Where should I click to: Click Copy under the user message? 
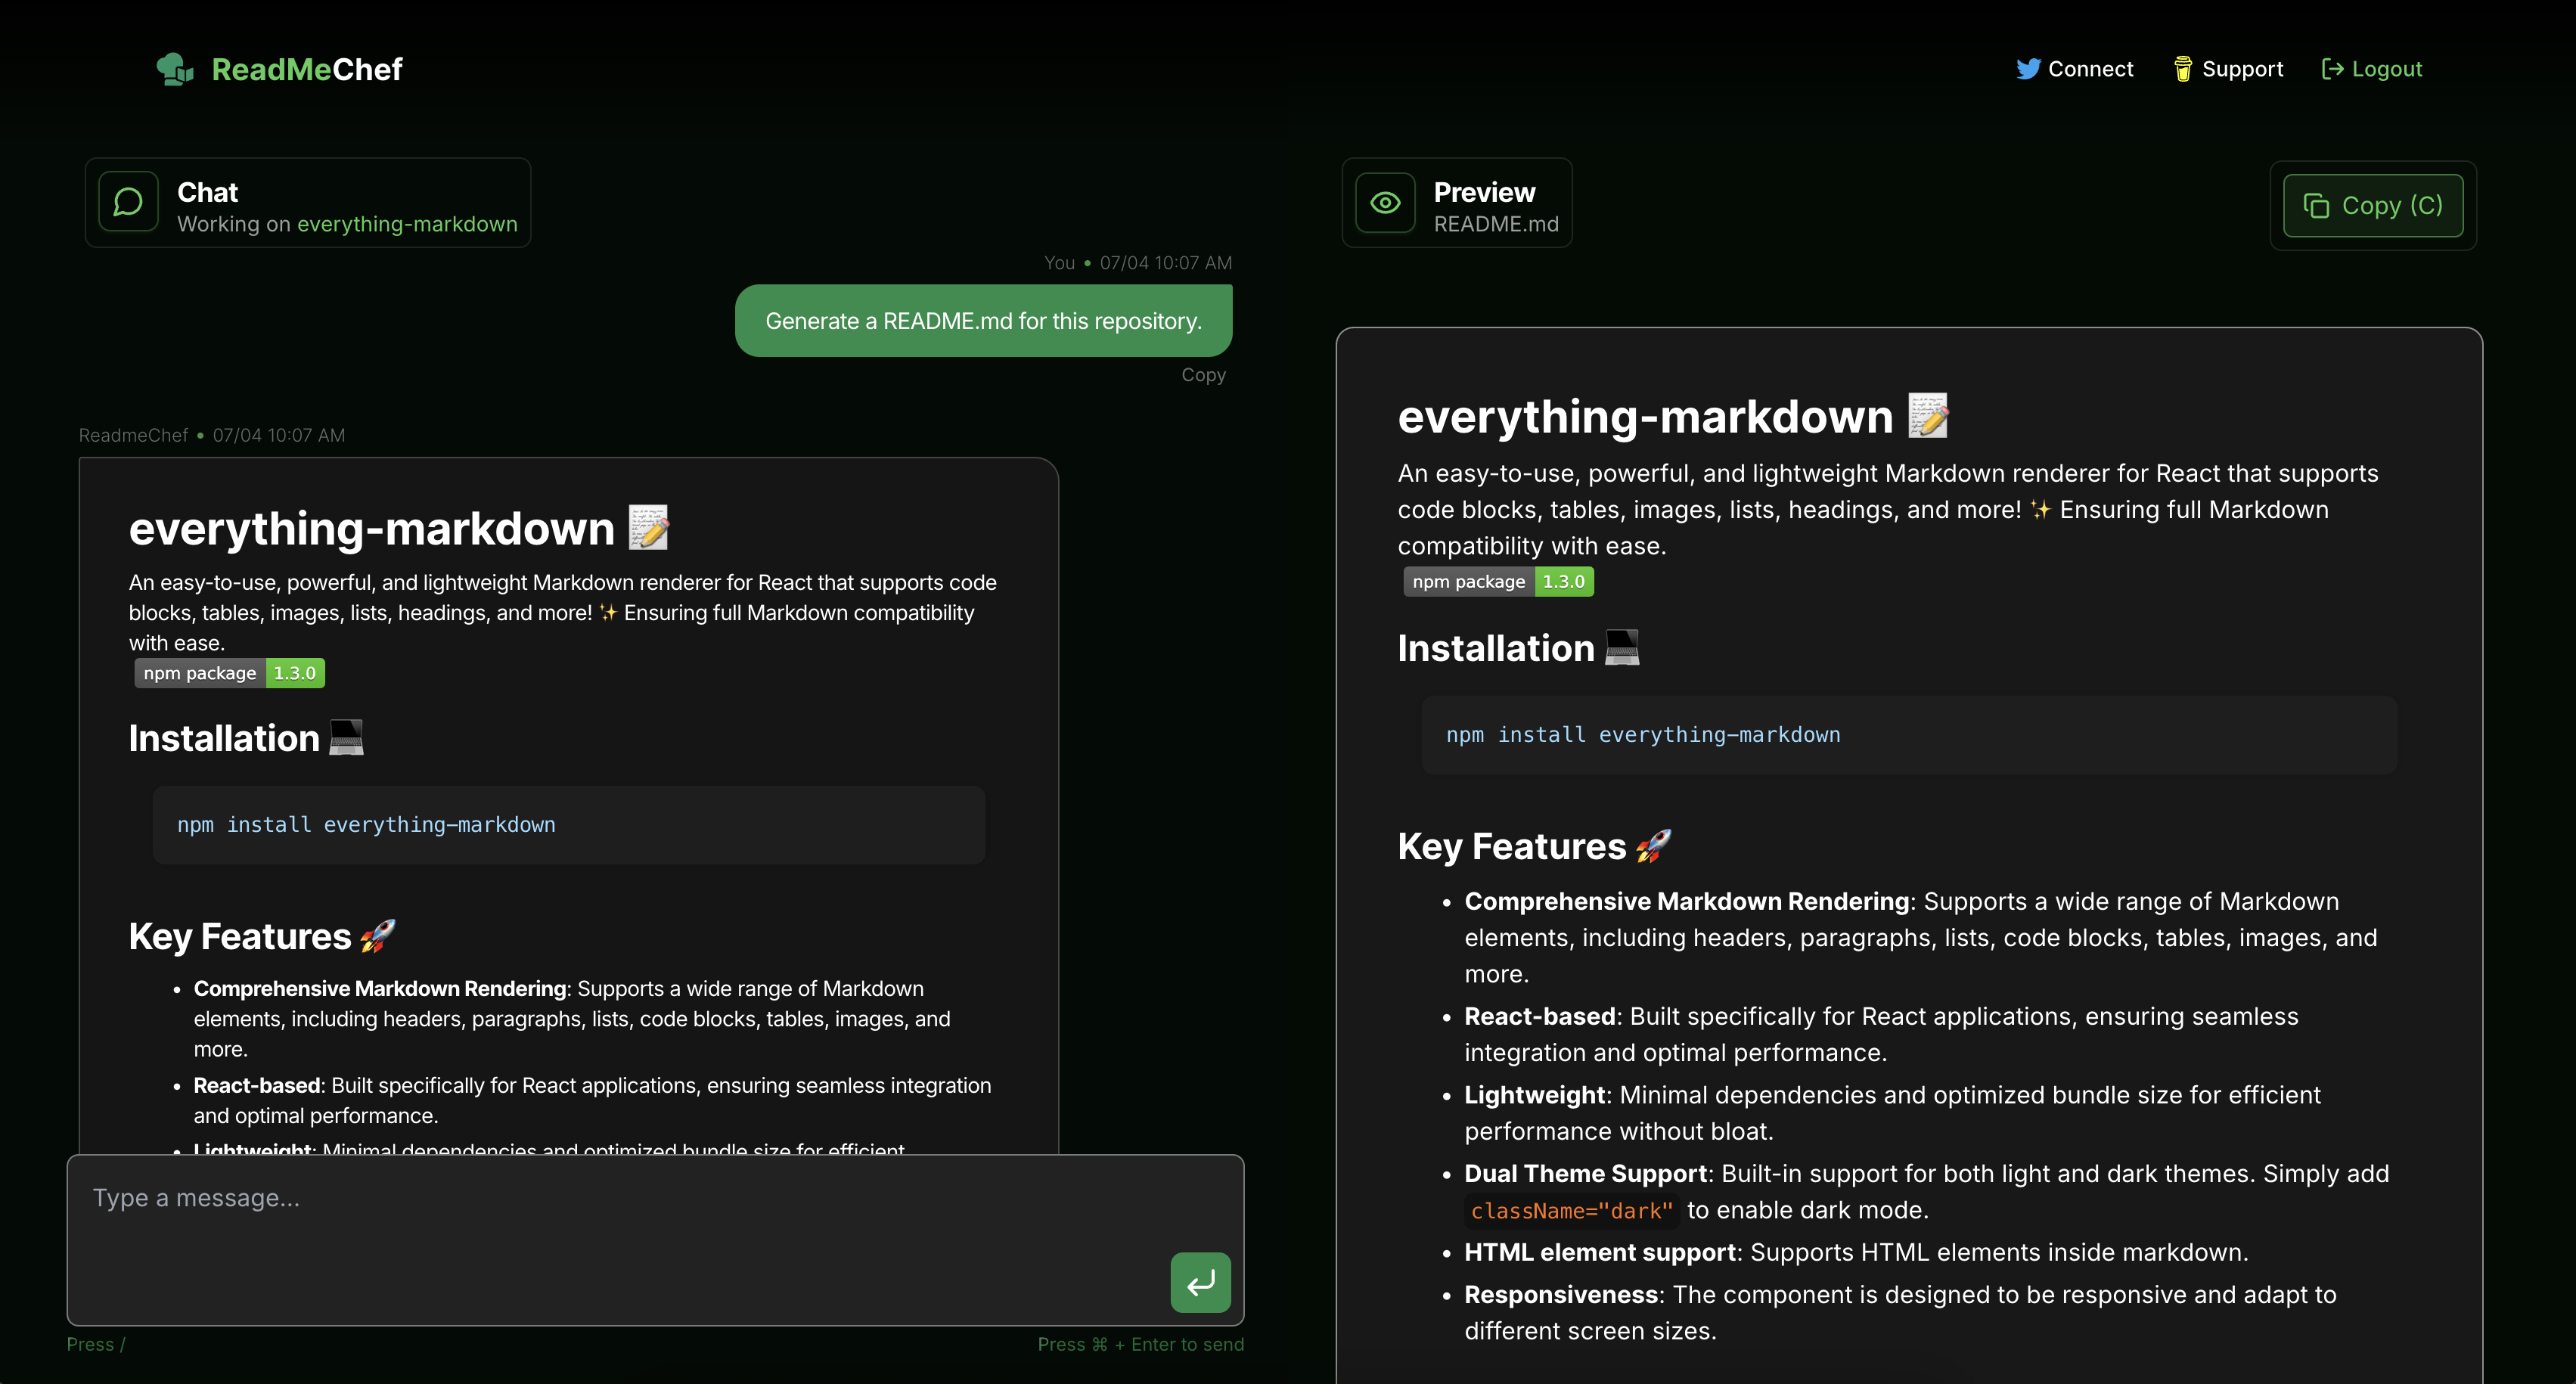pyautogui.click(x=1203, y=375)
